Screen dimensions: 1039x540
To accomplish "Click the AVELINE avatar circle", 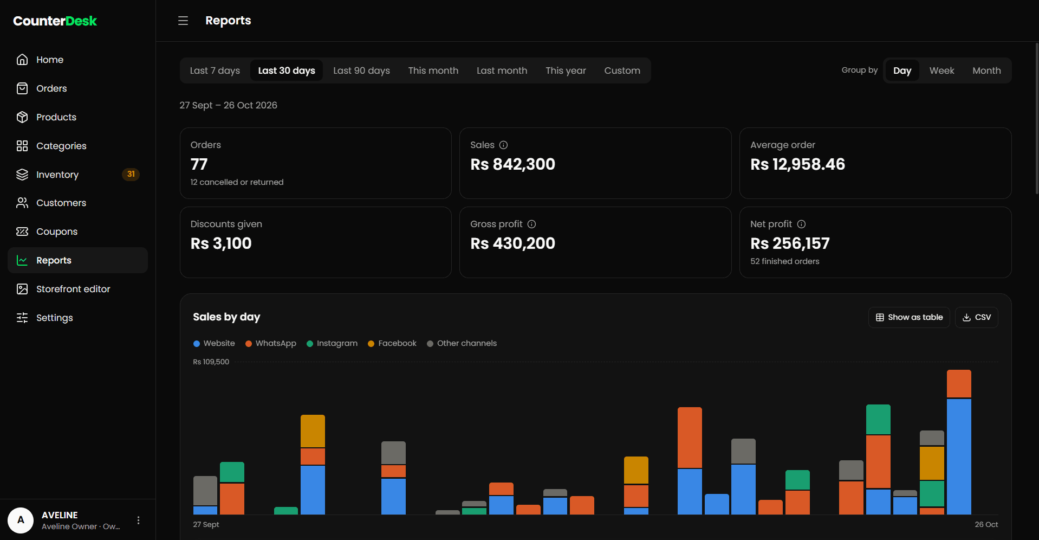I will pos(21,520).
